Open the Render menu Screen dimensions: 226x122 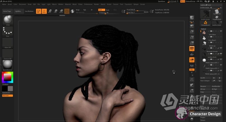pos(97,4)
